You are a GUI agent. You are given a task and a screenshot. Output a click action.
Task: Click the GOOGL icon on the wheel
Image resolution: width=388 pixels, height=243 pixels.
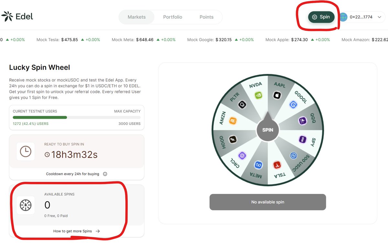pos(294,105)
